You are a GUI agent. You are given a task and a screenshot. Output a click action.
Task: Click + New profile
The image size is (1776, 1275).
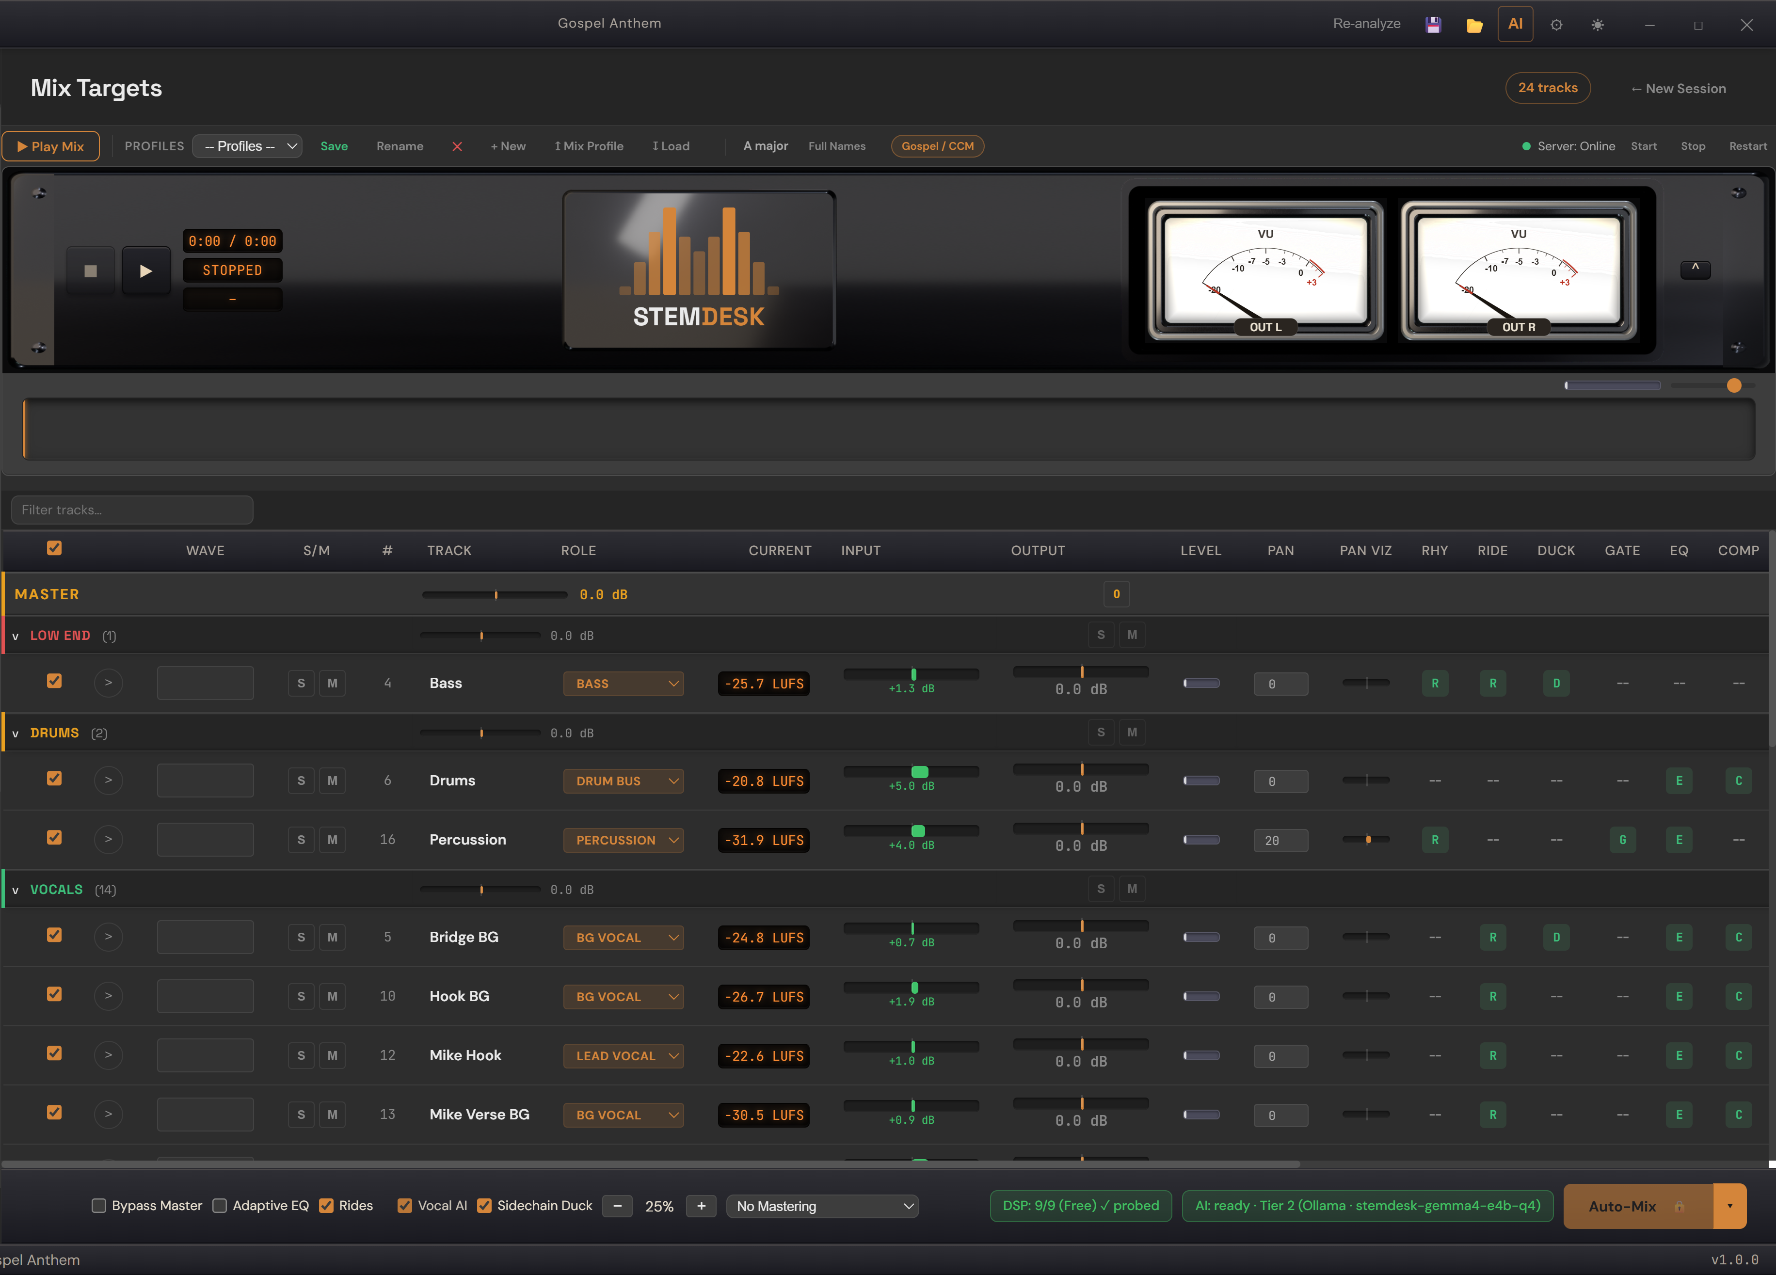[x=508, y=146]
